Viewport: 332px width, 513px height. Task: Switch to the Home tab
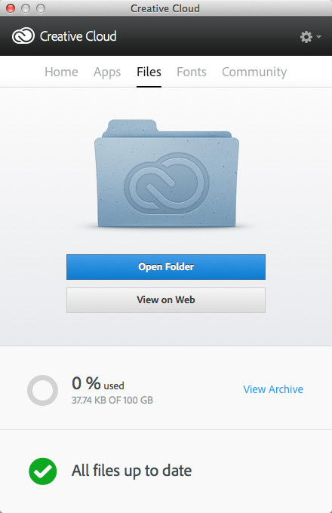[61, 72]
